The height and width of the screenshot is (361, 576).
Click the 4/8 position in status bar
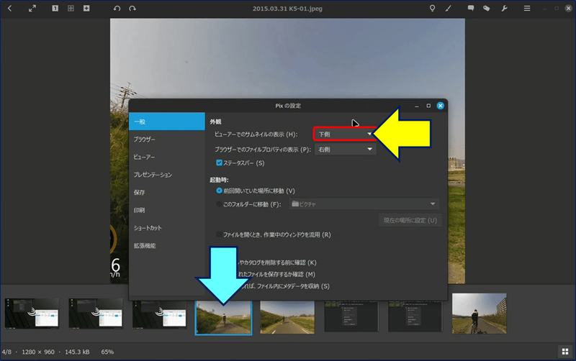click(6, 352)
